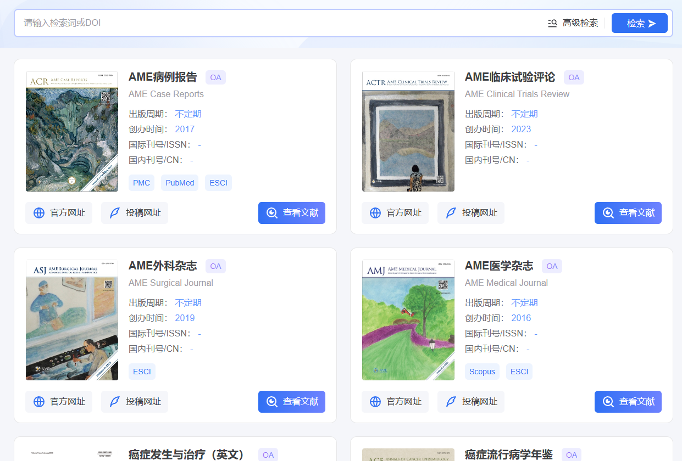Open 官方网址 for AME病例报告
This screenshot has width=682, height=461.
[59, 213]
